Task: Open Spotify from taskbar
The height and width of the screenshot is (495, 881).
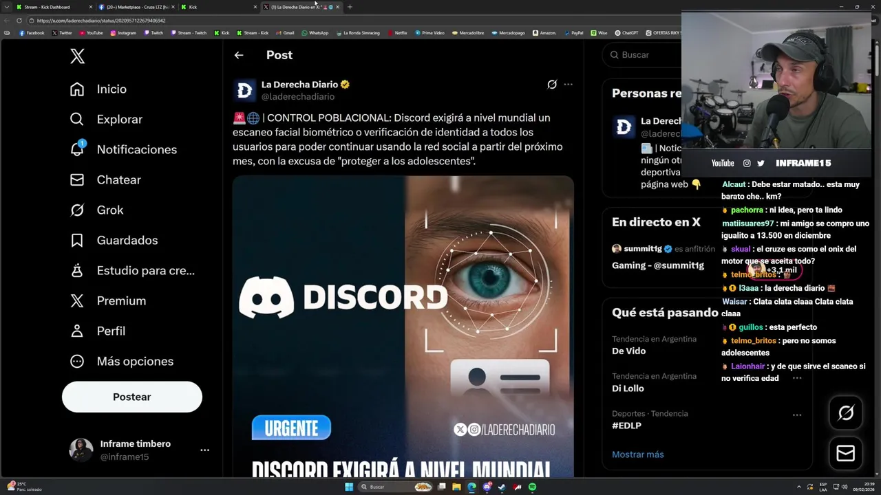Action: (532, 487)
